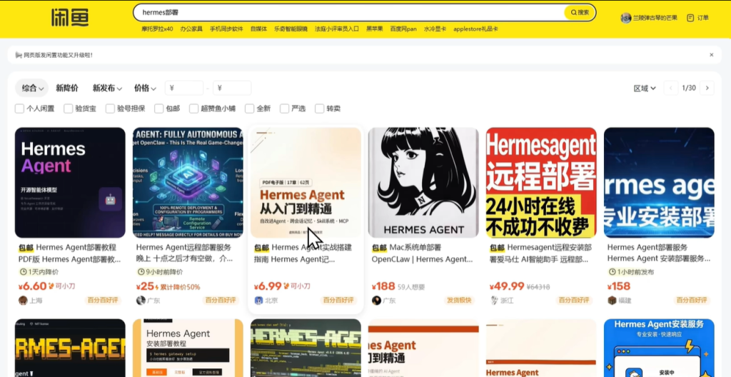Check the 验号担保 filter
The height and width of the screenshot is (377, 731).
pyautogui.click(x=110, y=109)
